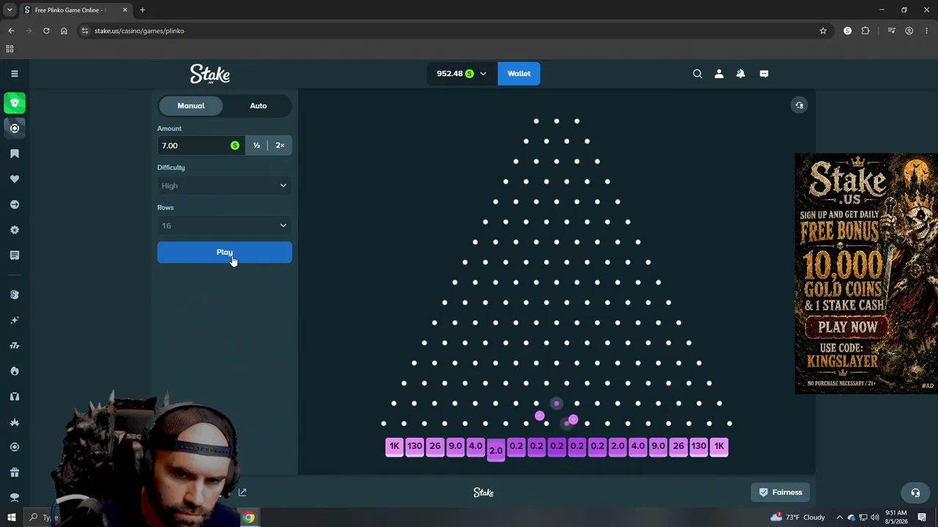
Task: Show hidden system tray icons
Action: coord(840,517)
